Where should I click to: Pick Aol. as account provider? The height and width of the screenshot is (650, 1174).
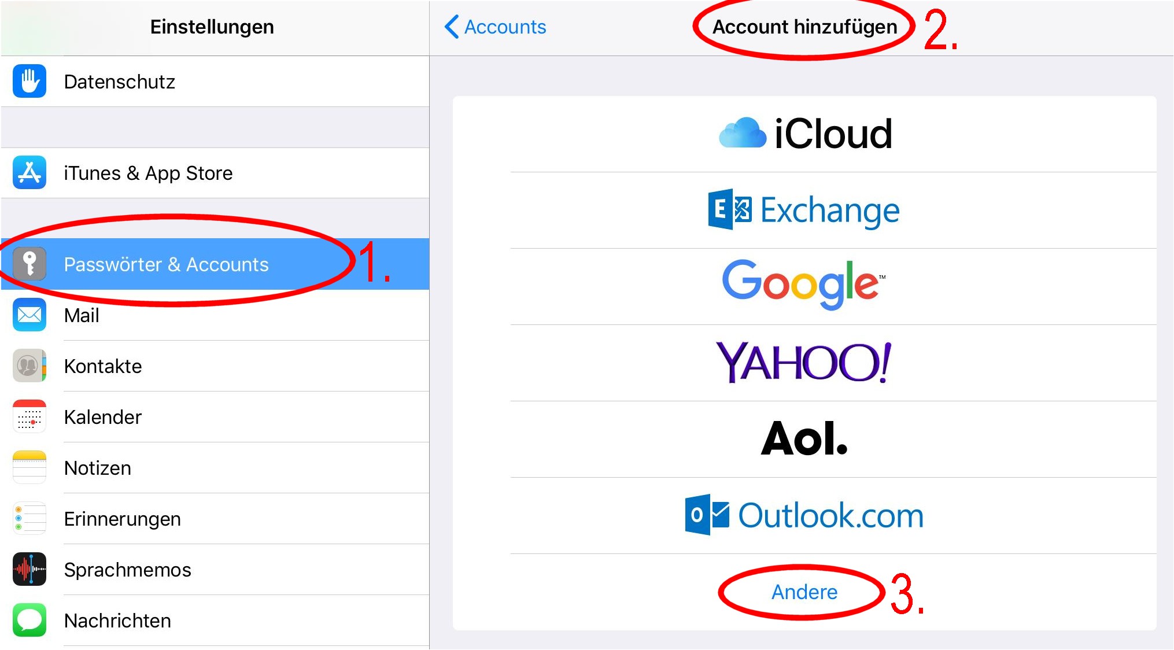(804, 439)
